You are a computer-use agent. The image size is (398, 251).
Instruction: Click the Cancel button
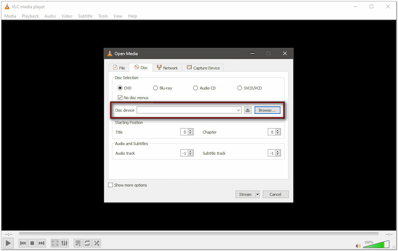(x=275, y=194)
